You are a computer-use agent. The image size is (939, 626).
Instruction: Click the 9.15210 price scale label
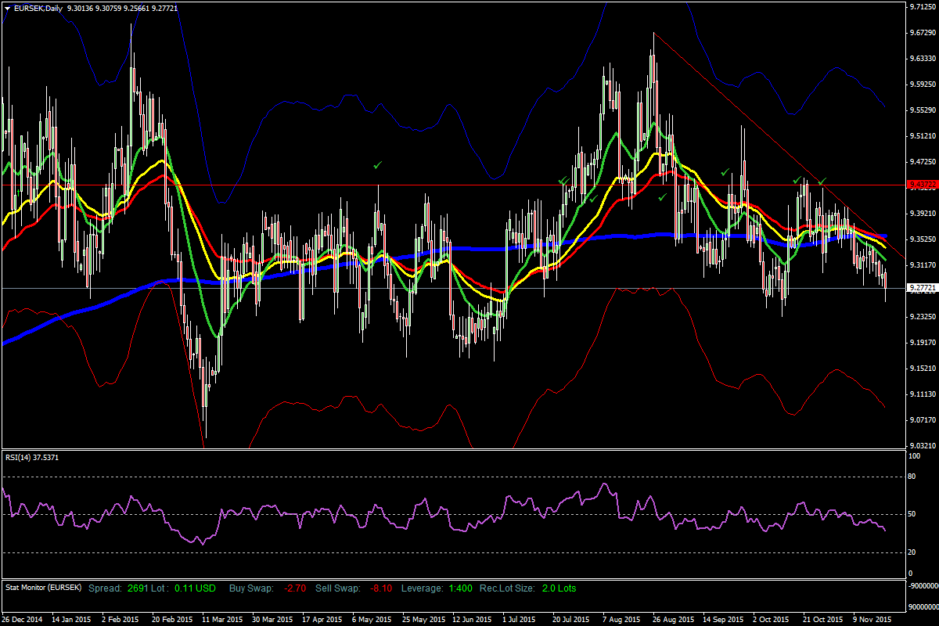(x=923, y=368)
